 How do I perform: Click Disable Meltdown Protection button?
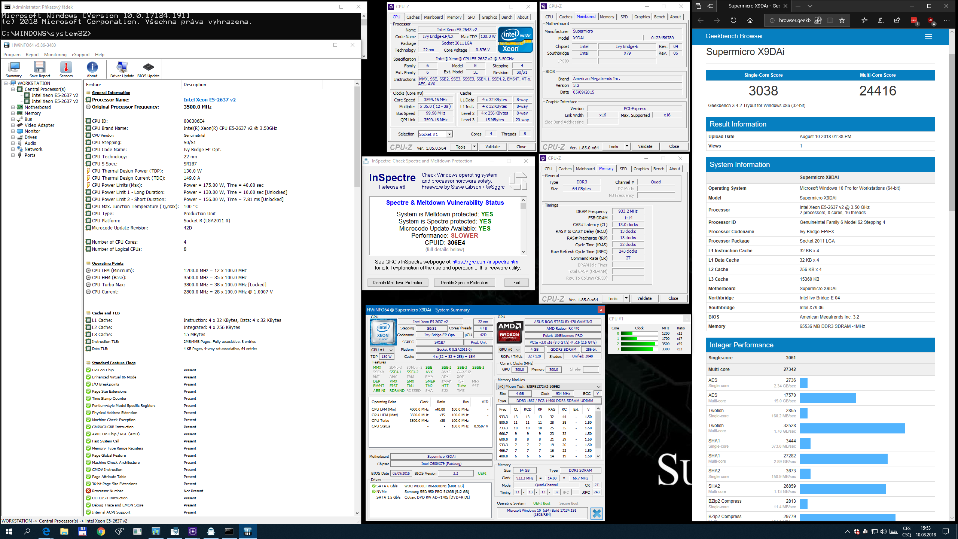[398, 283]
